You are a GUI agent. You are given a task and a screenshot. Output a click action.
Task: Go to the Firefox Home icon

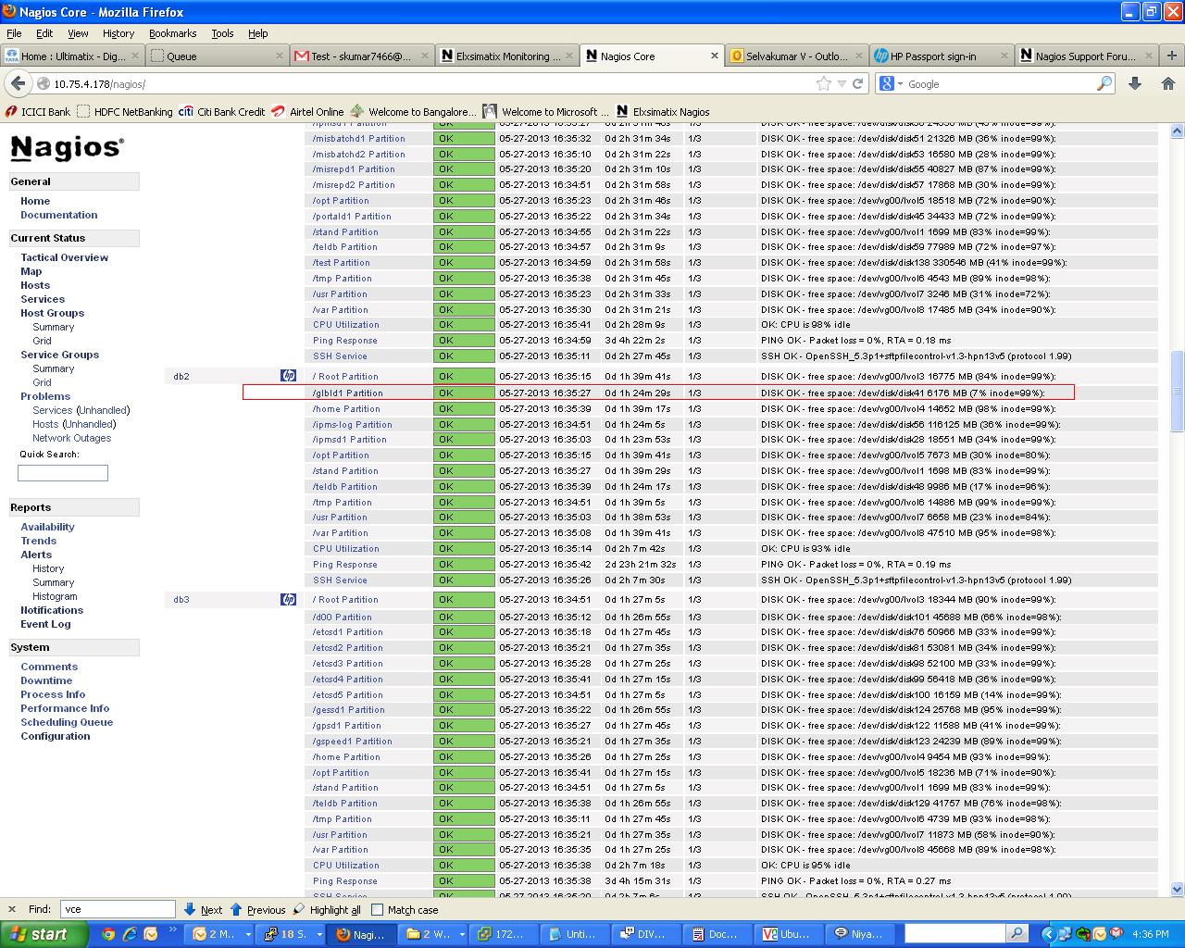[1167, 83]
